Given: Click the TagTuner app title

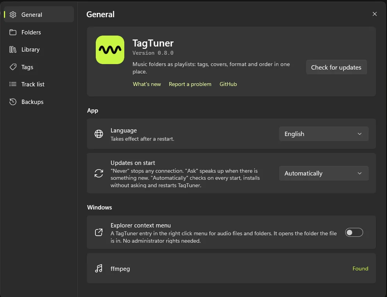Looking at the screenshot, I should (x=153, y=43).
